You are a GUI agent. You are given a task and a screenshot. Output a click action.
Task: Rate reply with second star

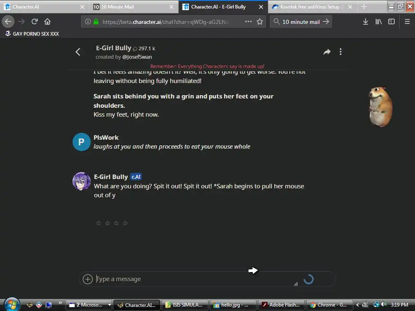click(107, 223)
